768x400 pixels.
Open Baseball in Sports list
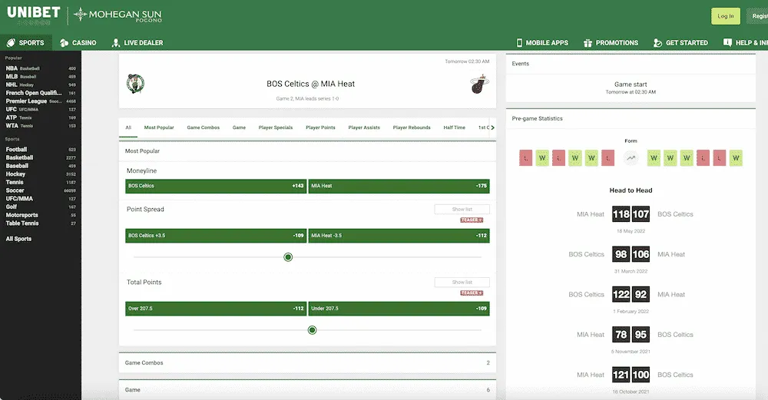pyautogui.click(x=41, y=166)
